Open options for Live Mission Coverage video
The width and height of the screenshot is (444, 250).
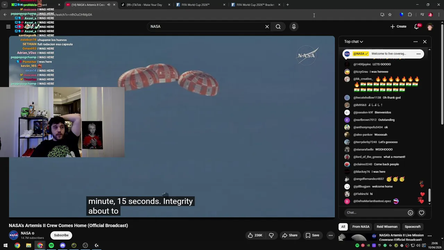click(x=429, y=236)
